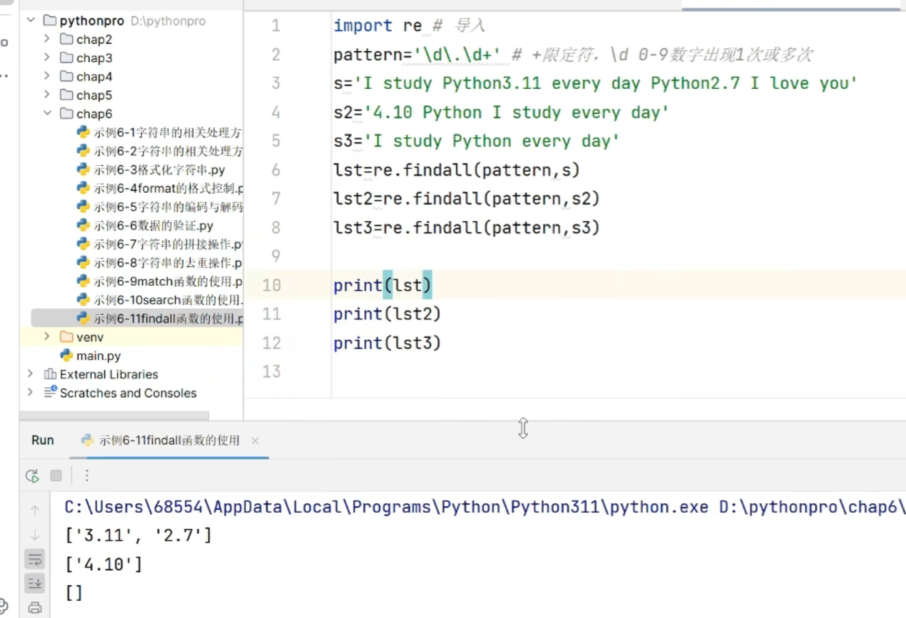Open 示例6-4format的格式控制 file
The width and height of the screenshot is (906, 618).
pos(168,188)
